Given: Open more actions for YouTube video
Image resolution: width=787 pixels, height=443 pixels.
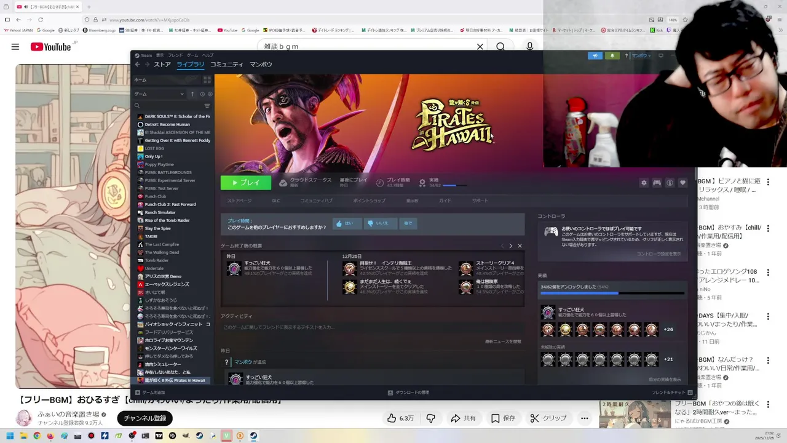Looking at the screenshot, I should click(x=585, y=418).
